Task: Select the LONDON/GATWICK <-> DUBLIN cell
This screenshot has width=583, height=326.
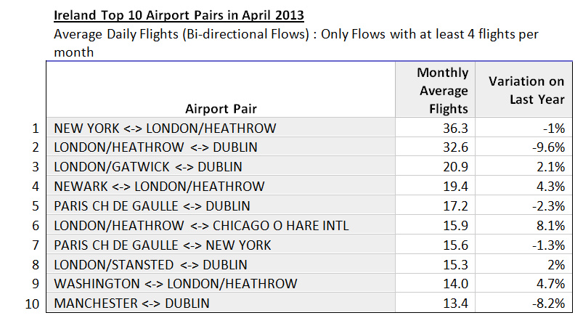Action: coord(221,166)
